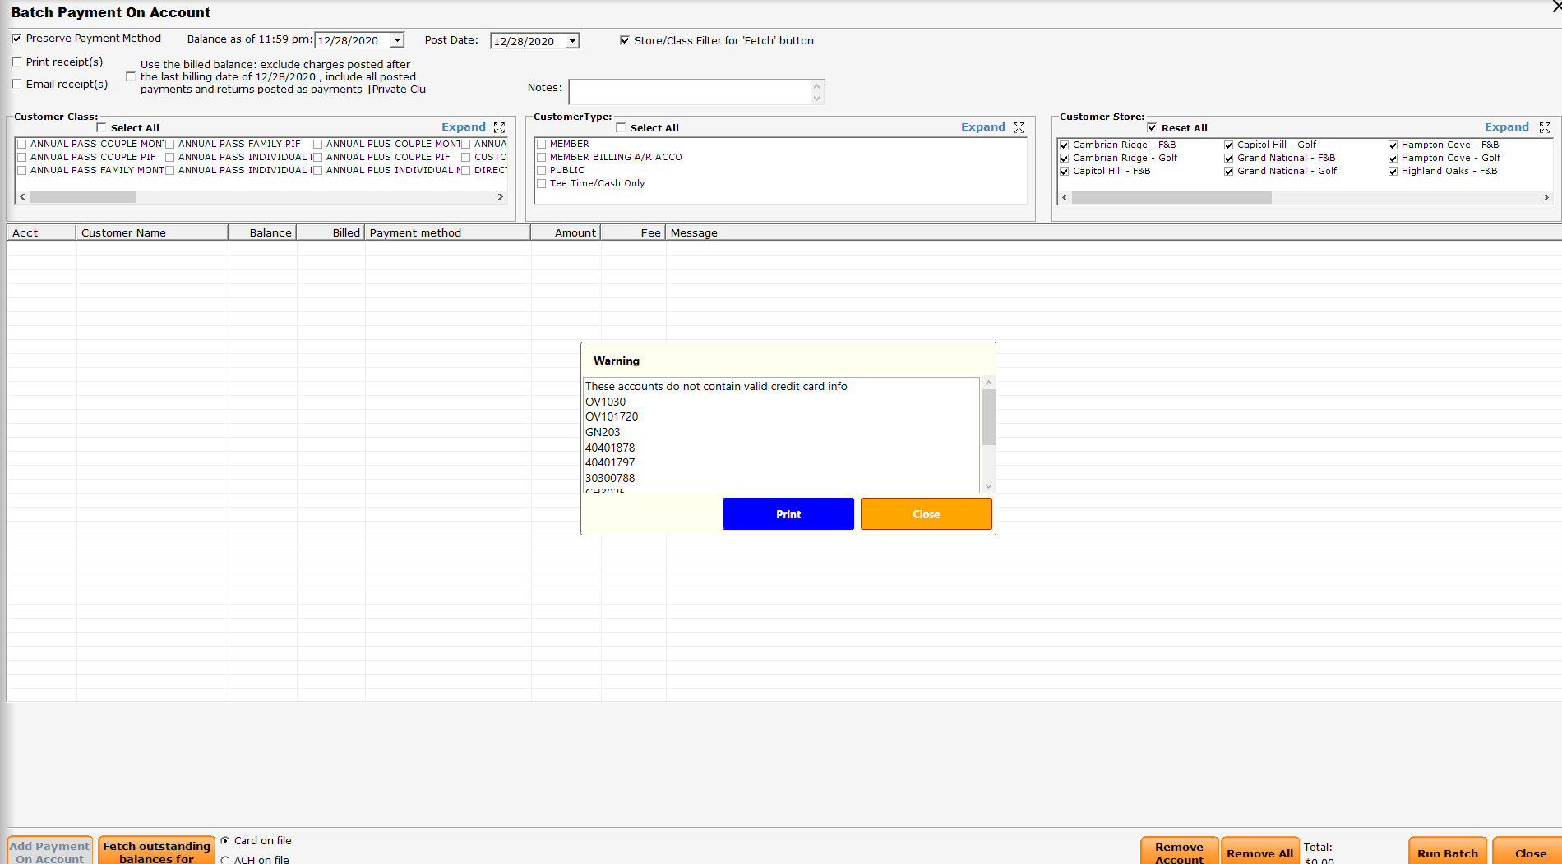The height and width of the screenshot is (864, 1562).
Task: Click the up arrow in the Notes field spinner
Action: pos(815,85)
